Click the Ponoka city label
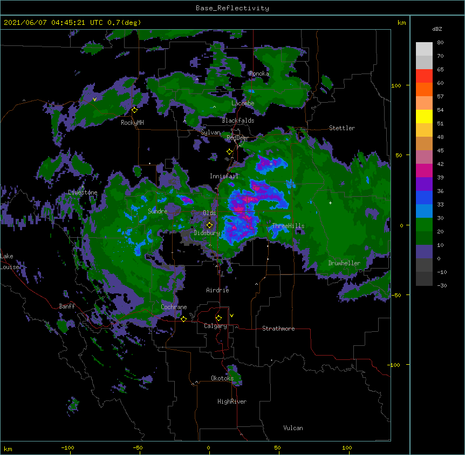This screenshot has height=455, width=465. [x=259, y=73]
